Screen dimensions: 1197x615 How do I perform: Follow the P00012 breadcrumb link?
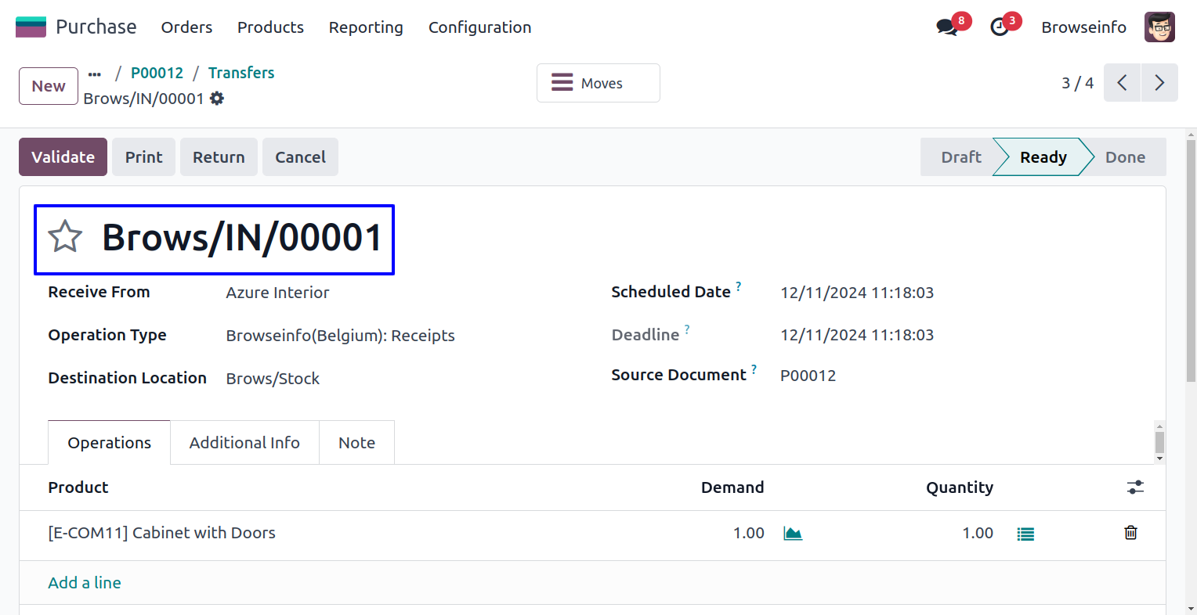click(x=157, y=73)
